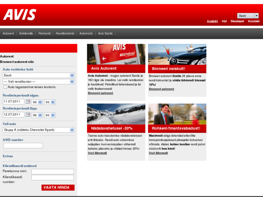Focus the AWD number input field
Viewport: 263px width, 197px height.
click(x=23, y=146)
